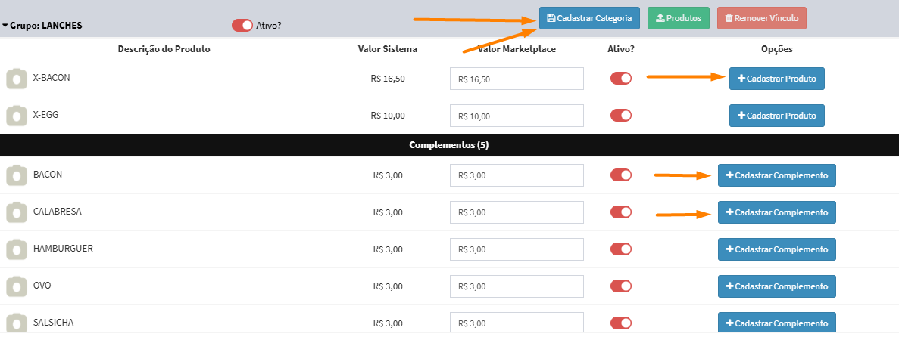The width and height of the screenshot is (899, 340).
Task: Toggle the X-EGG active switch
Action: [621, 116]
